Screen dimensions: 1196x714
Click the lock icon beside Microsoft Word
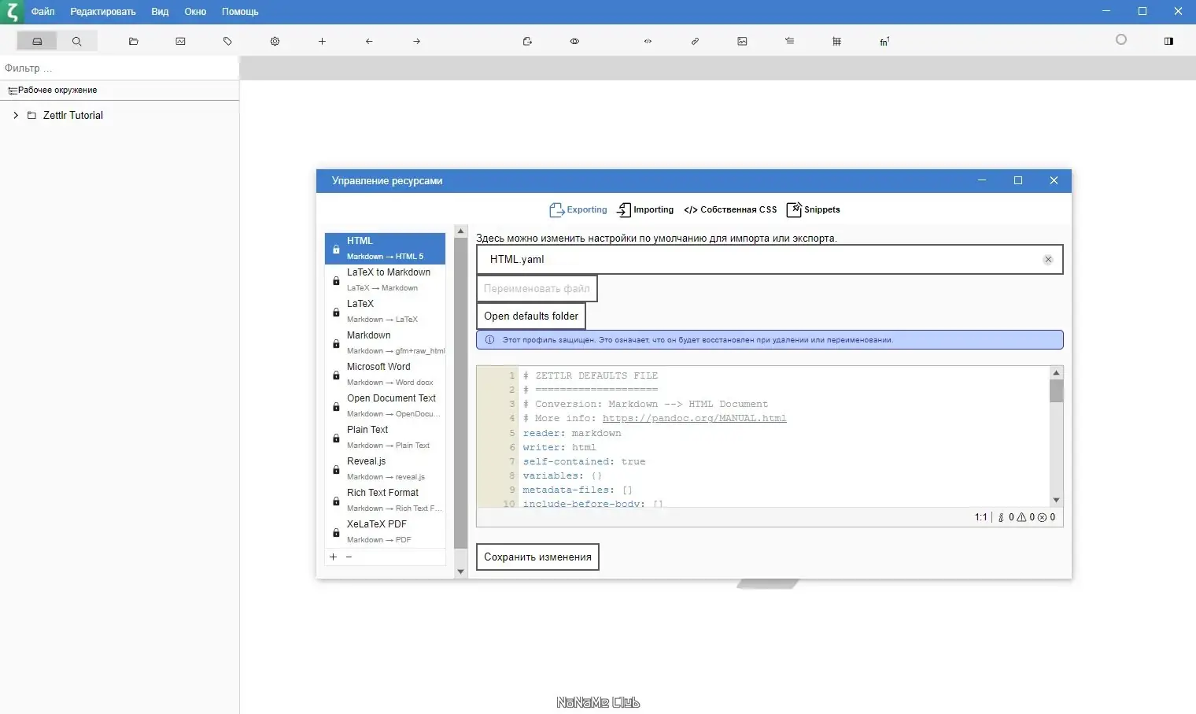[336, 375]
